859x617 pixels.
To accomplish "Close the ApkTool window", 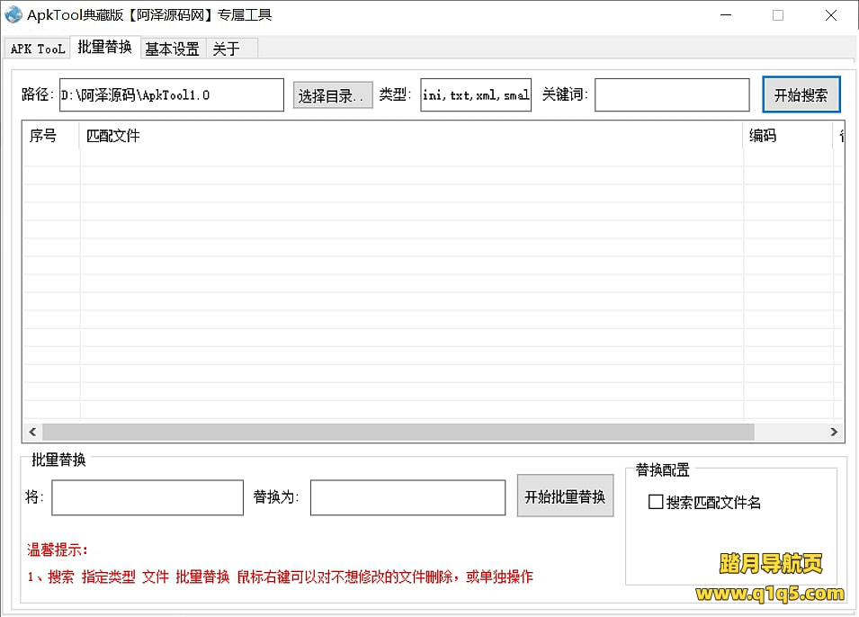I will tap(831, 15).
